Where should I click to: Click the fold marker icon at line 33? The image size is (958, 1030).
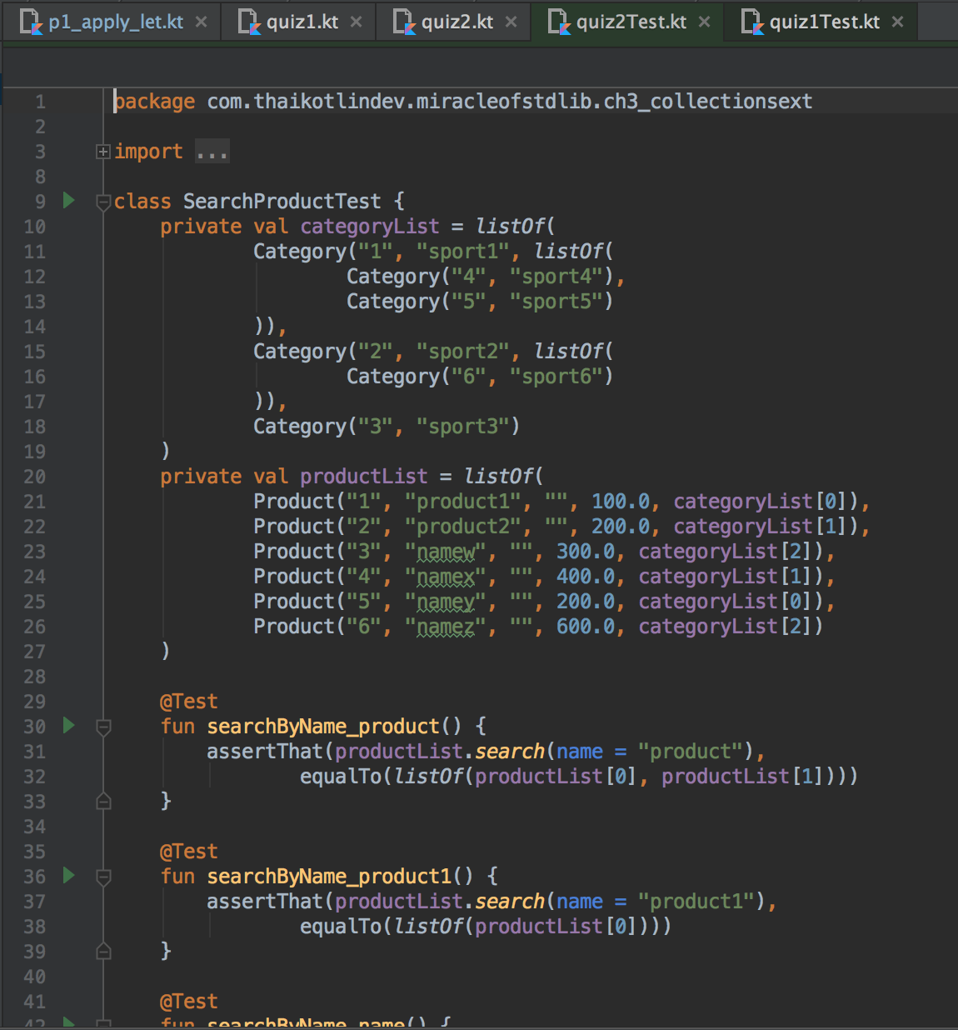[103, 801]
